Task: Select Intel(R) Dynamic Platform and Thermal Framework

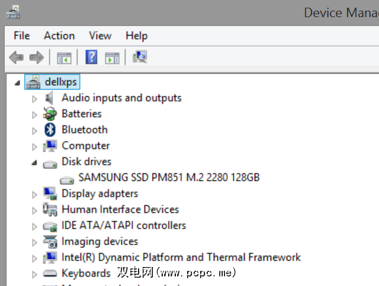Action: point(181,257)
